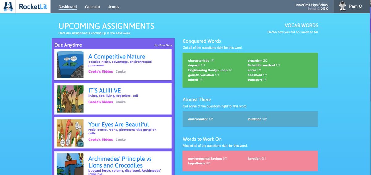Click Cooke teacher name under IT'S ALIIIIIVE
Viewport: 371px width, 175px height.
(x=121, y=102)
